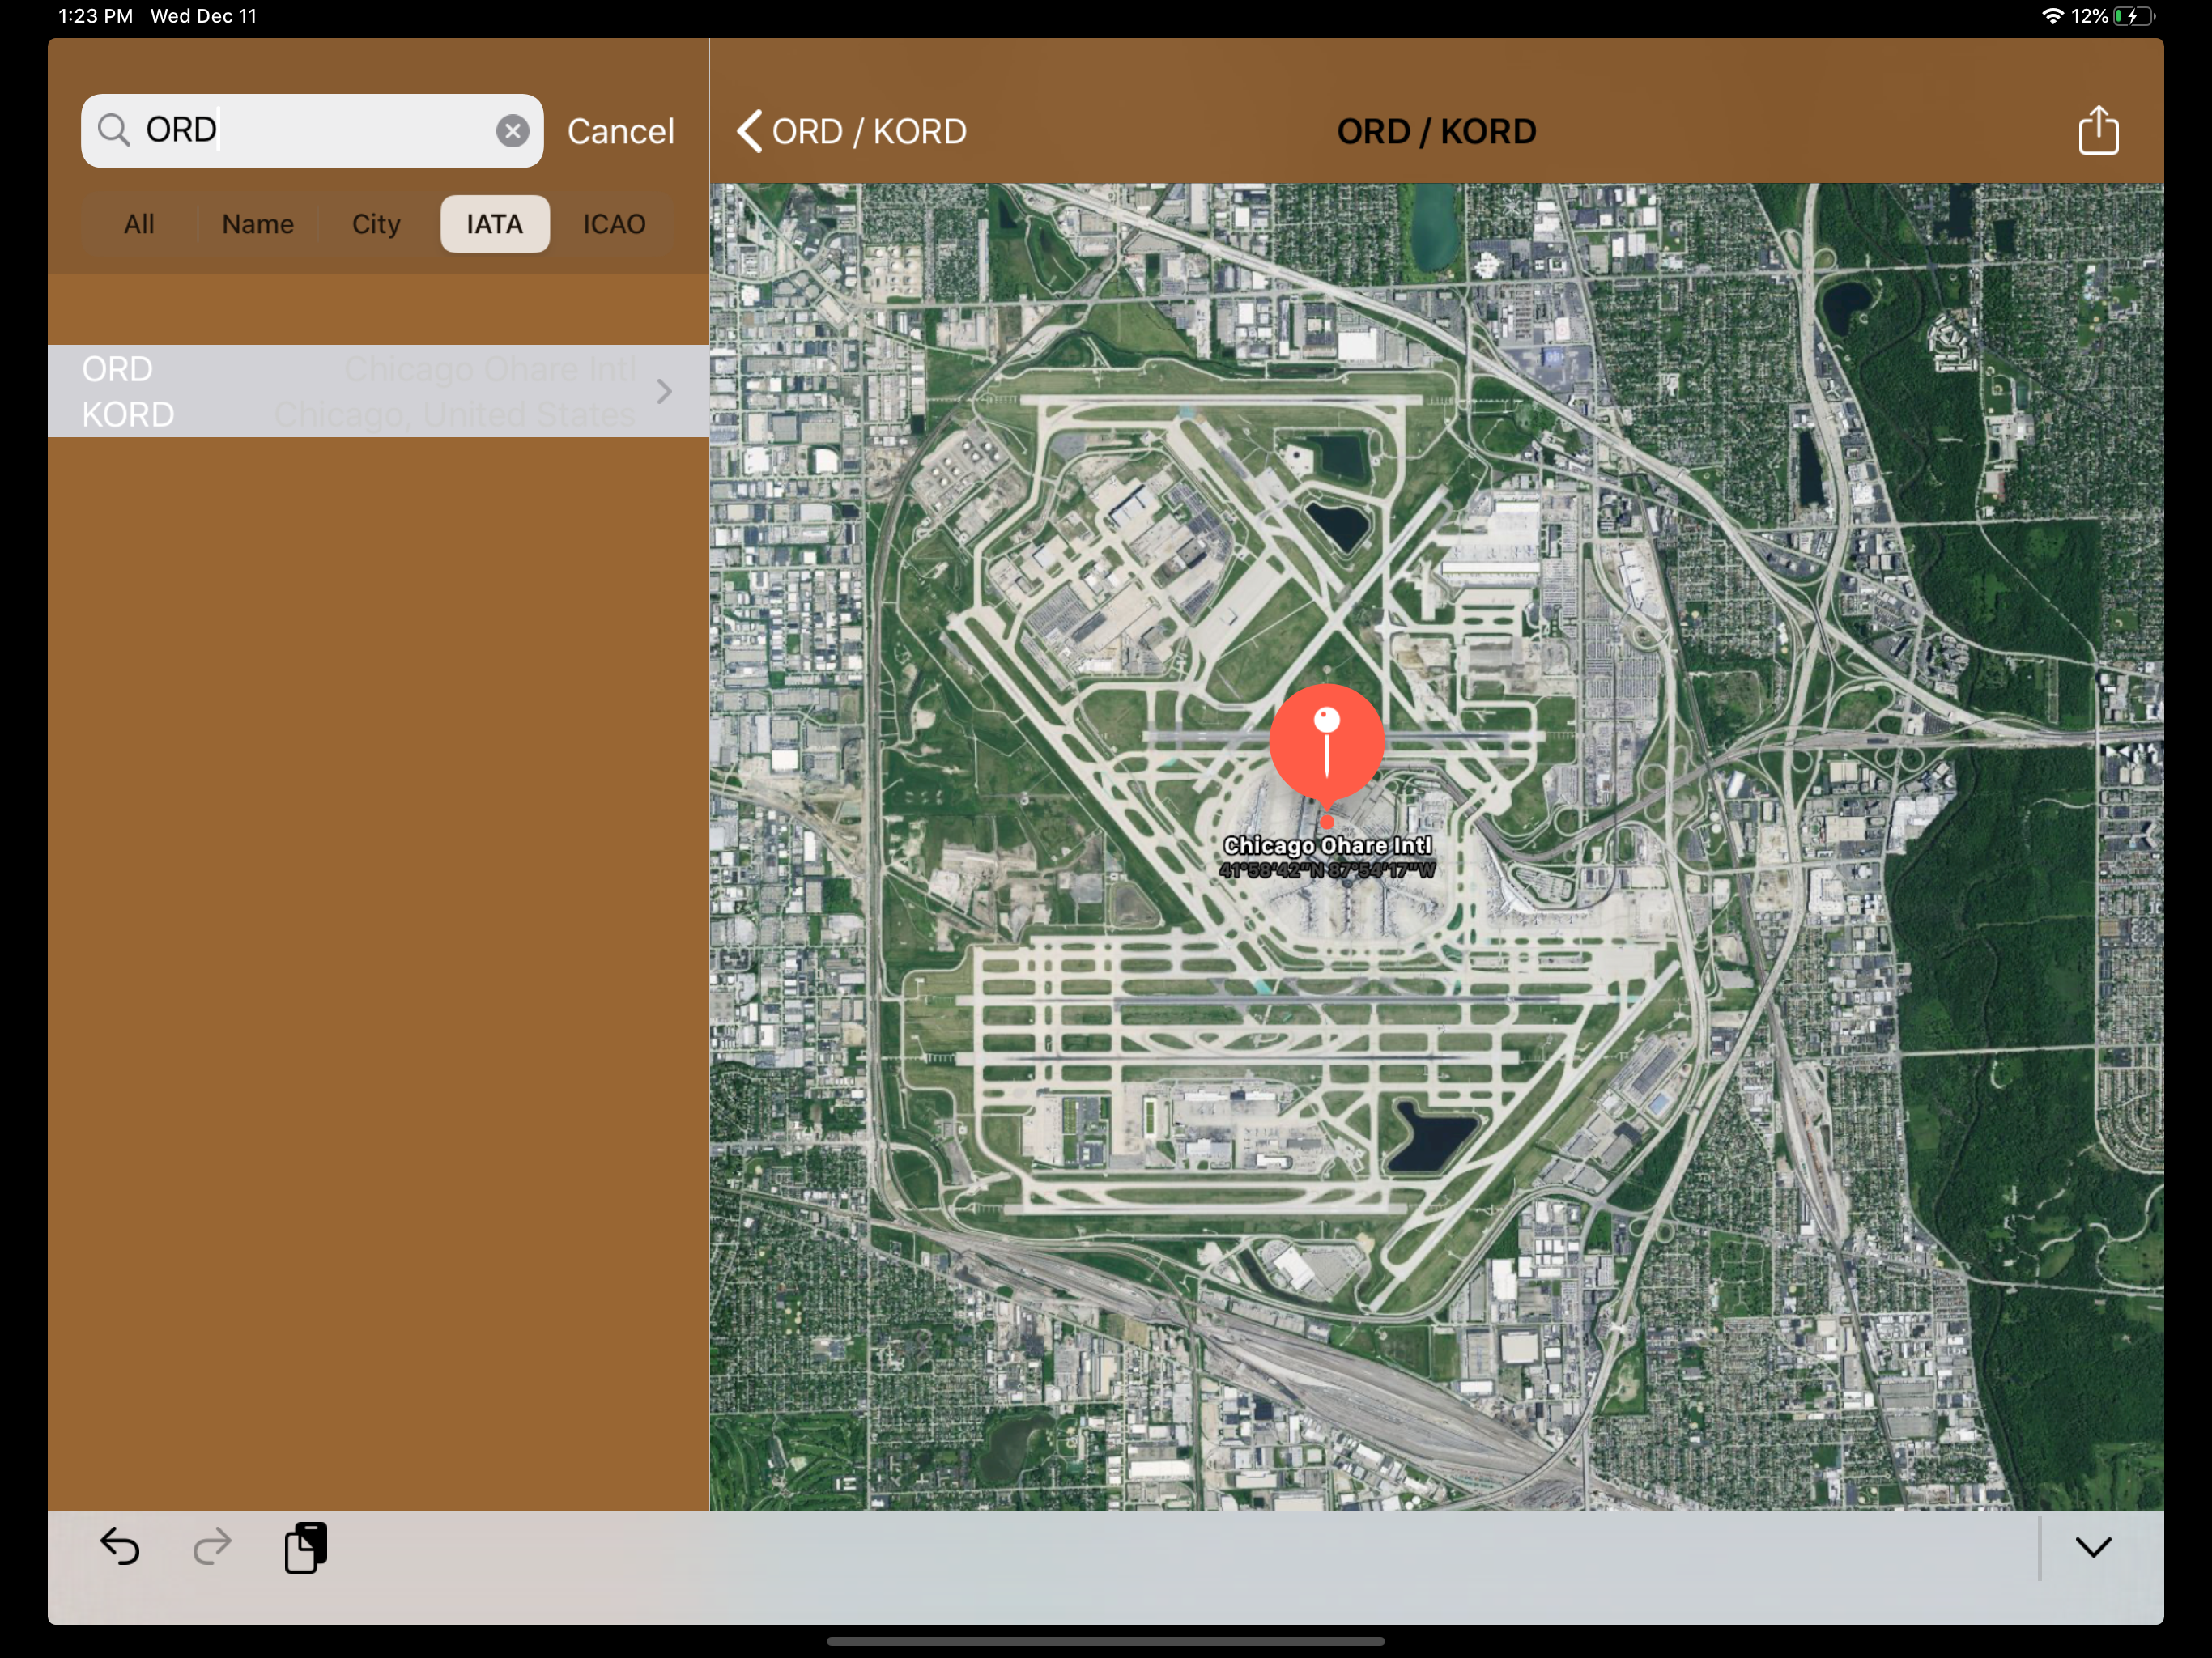Collapse keyboard bar with down chevron
This screenshot has height=1658, width=2212.
tap(2092, 1546)
